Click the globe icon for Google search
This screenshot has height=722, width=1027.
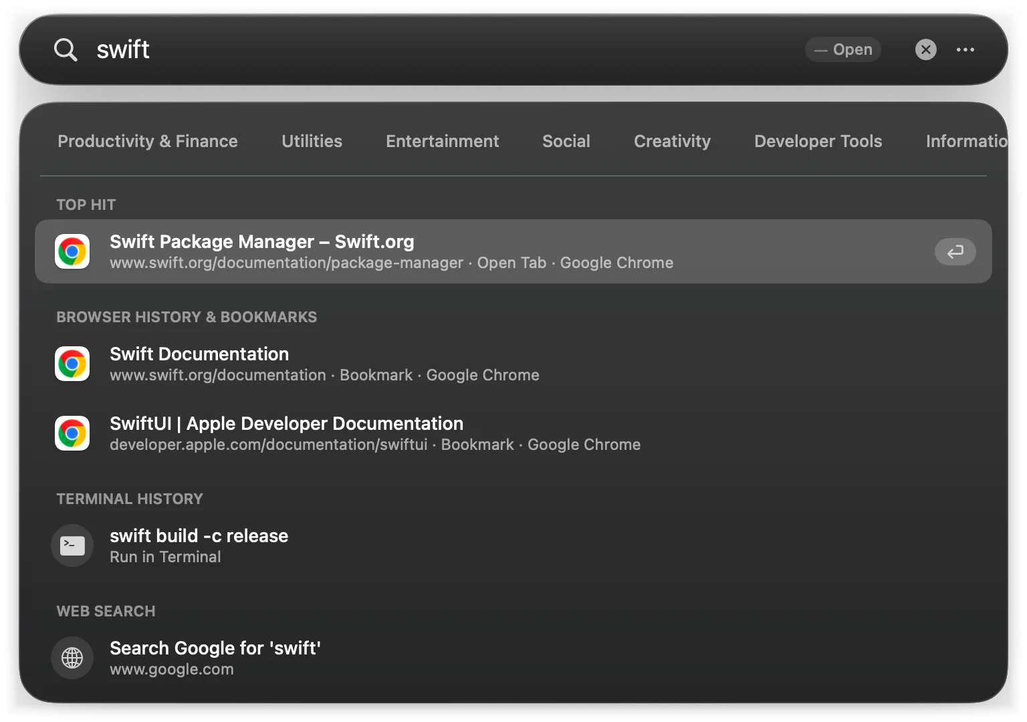72,658
